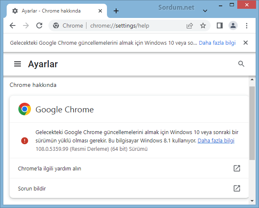Viewport: 259px width, 208px height.
Task: Close the Chrome window
Action: (247, 5)
